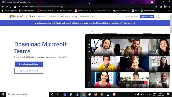The height and width of the screenshot is (97, 172).
Task: Expand the Solutions menu
Action: (53, 16)
